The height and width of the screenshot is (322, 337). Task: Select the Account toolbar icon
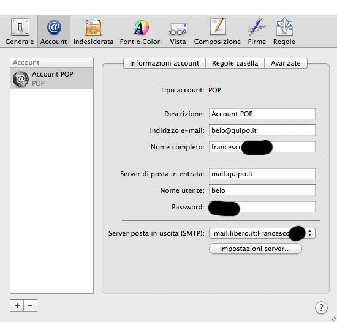[54, 32]
